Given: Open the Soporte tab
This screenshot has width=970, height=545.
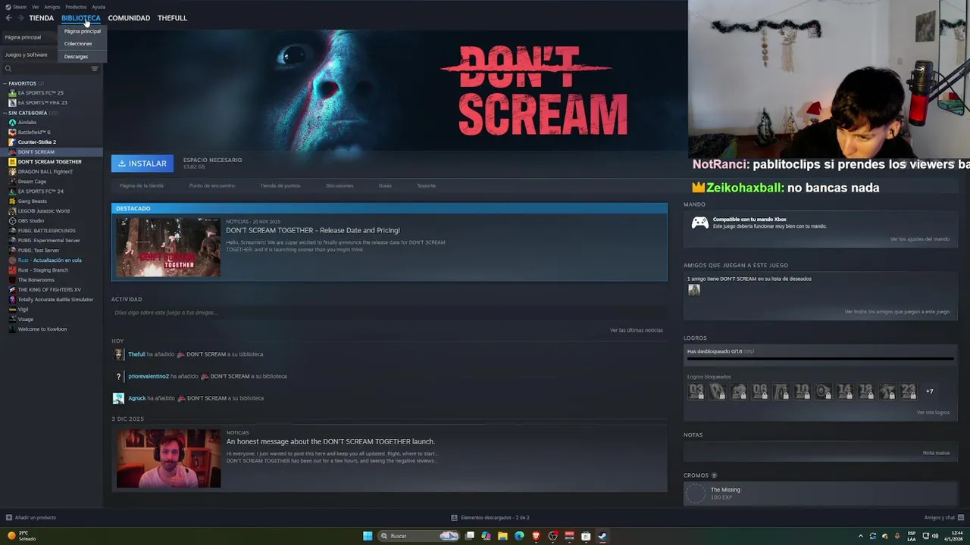Looking at the screenshot, I should 427,185.
